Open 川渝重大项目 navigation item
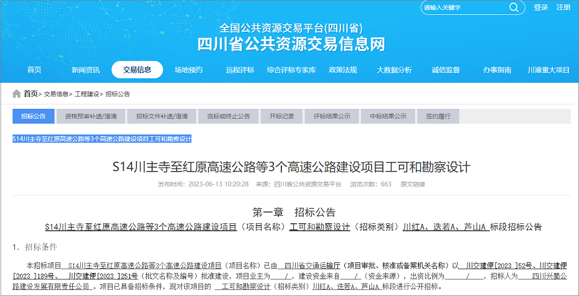Screen dimensions: 579x296 pyautogui.click(x=548, y=70)
